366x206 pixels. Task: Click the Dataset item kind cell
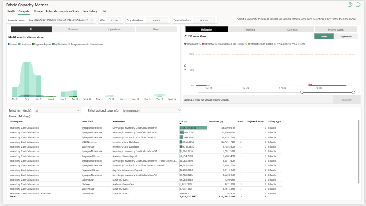[x=86, y=184]
